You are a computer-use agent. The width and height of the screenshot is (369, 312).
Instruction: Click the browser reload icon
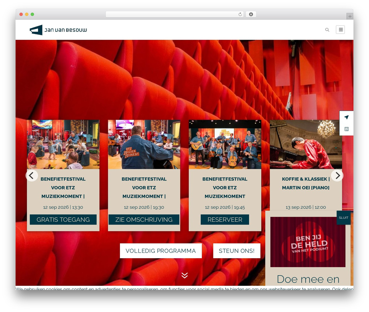(240, 14)
